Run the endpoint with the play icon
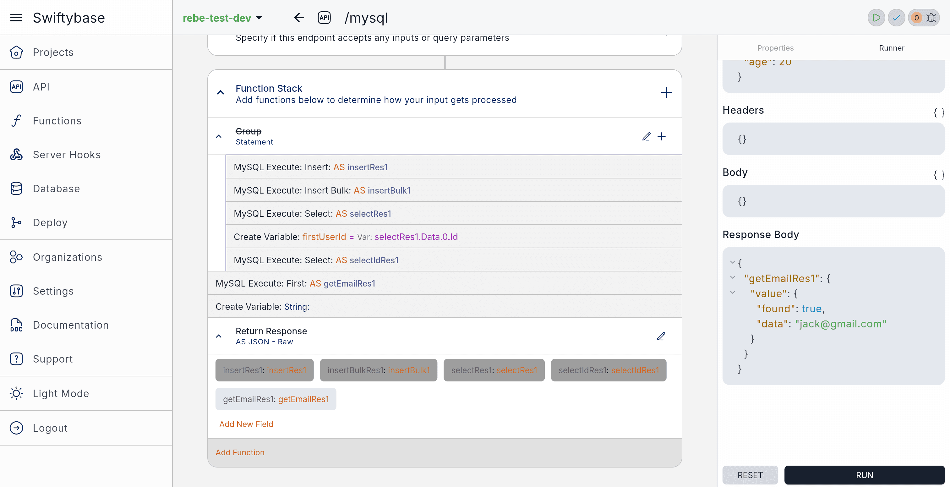 [x=876, y=18]
